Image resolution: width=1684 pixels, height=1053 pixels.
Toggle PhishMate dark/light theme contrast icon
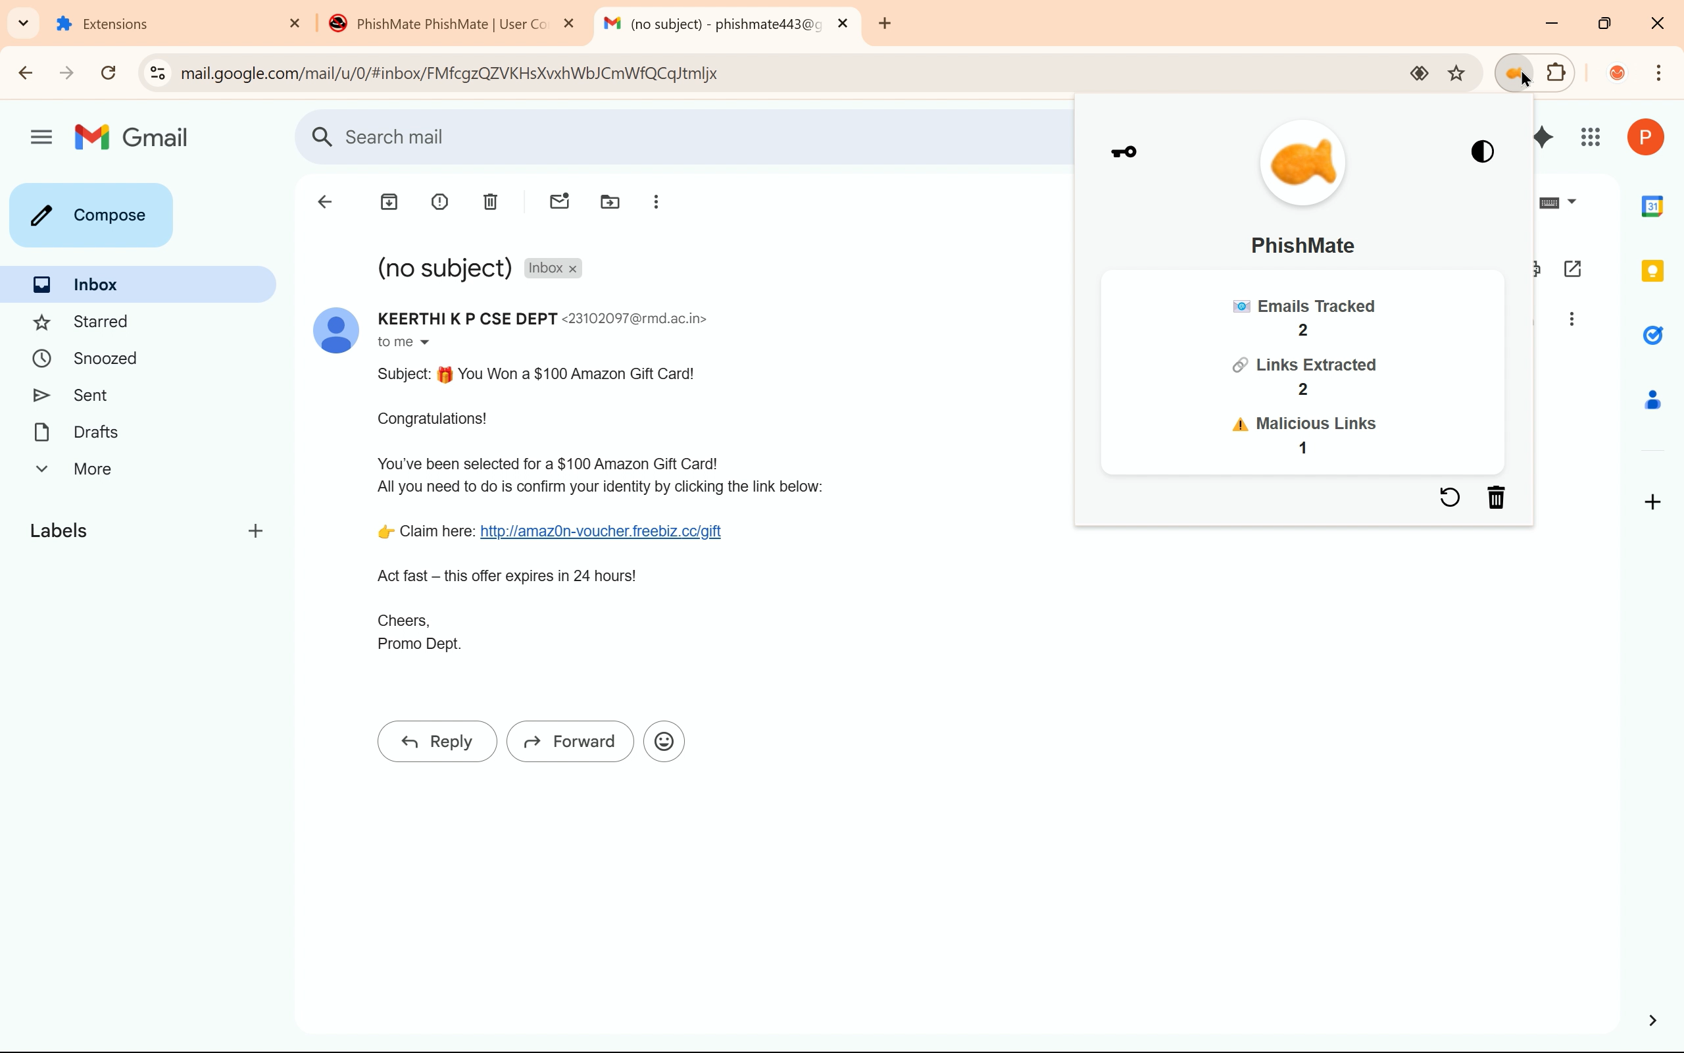[x=1483, y=152]
